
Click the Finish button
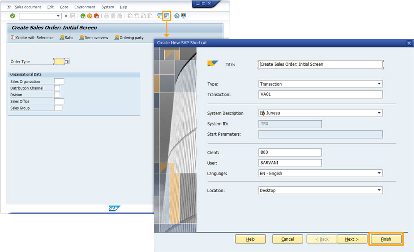tap(386, 239)
